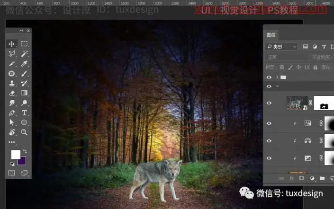Hide the curves adjustment layer eye
This screenshot has width=334, height=209.
coord(269,158)
